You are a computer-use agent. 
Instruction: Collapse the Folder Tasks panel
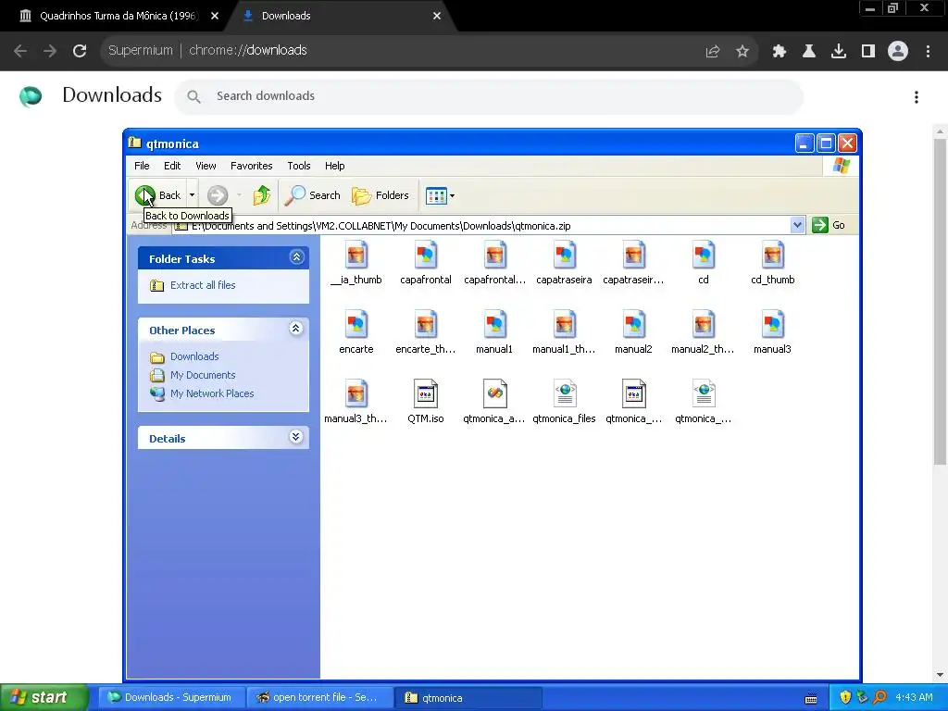(296, 257)
